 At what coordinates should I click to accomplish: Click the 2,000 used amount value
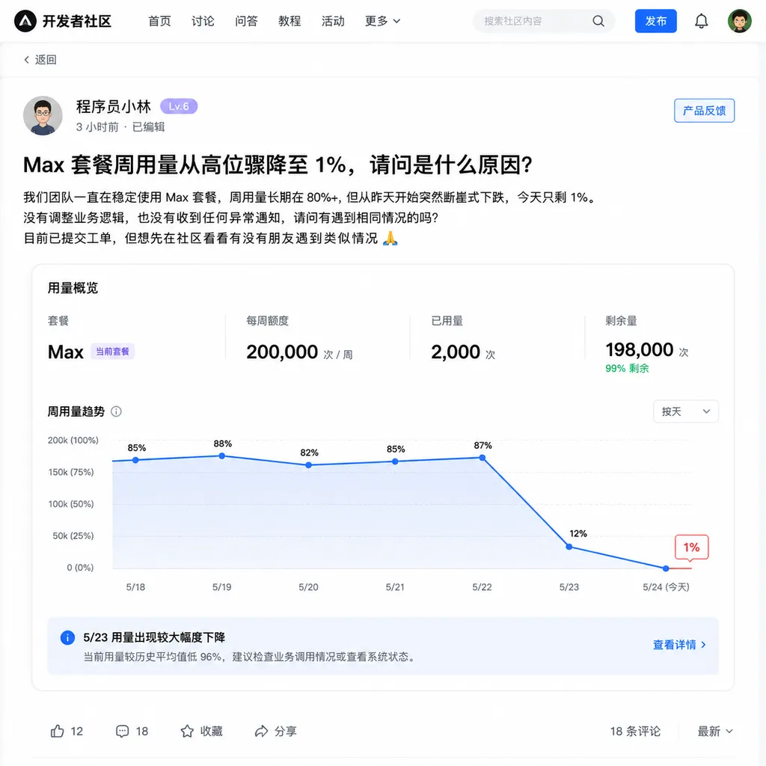pyautogui.click(x=456, y=352)
